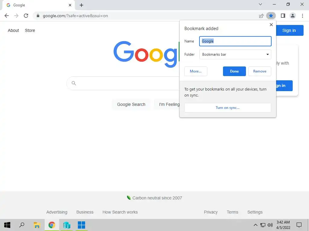Open a new tab with plus button
Viewport: 309px width, 231px height.
[x=81, y=5]
